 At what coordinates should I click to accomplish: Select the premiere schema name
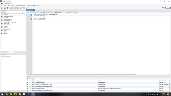[x=6, y=28]
